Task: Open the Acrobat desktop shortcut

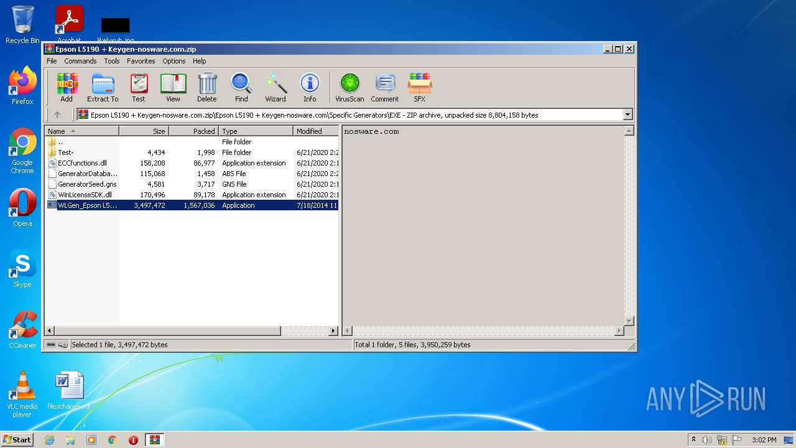Action: pyautogui.click(x=70, y=25)
